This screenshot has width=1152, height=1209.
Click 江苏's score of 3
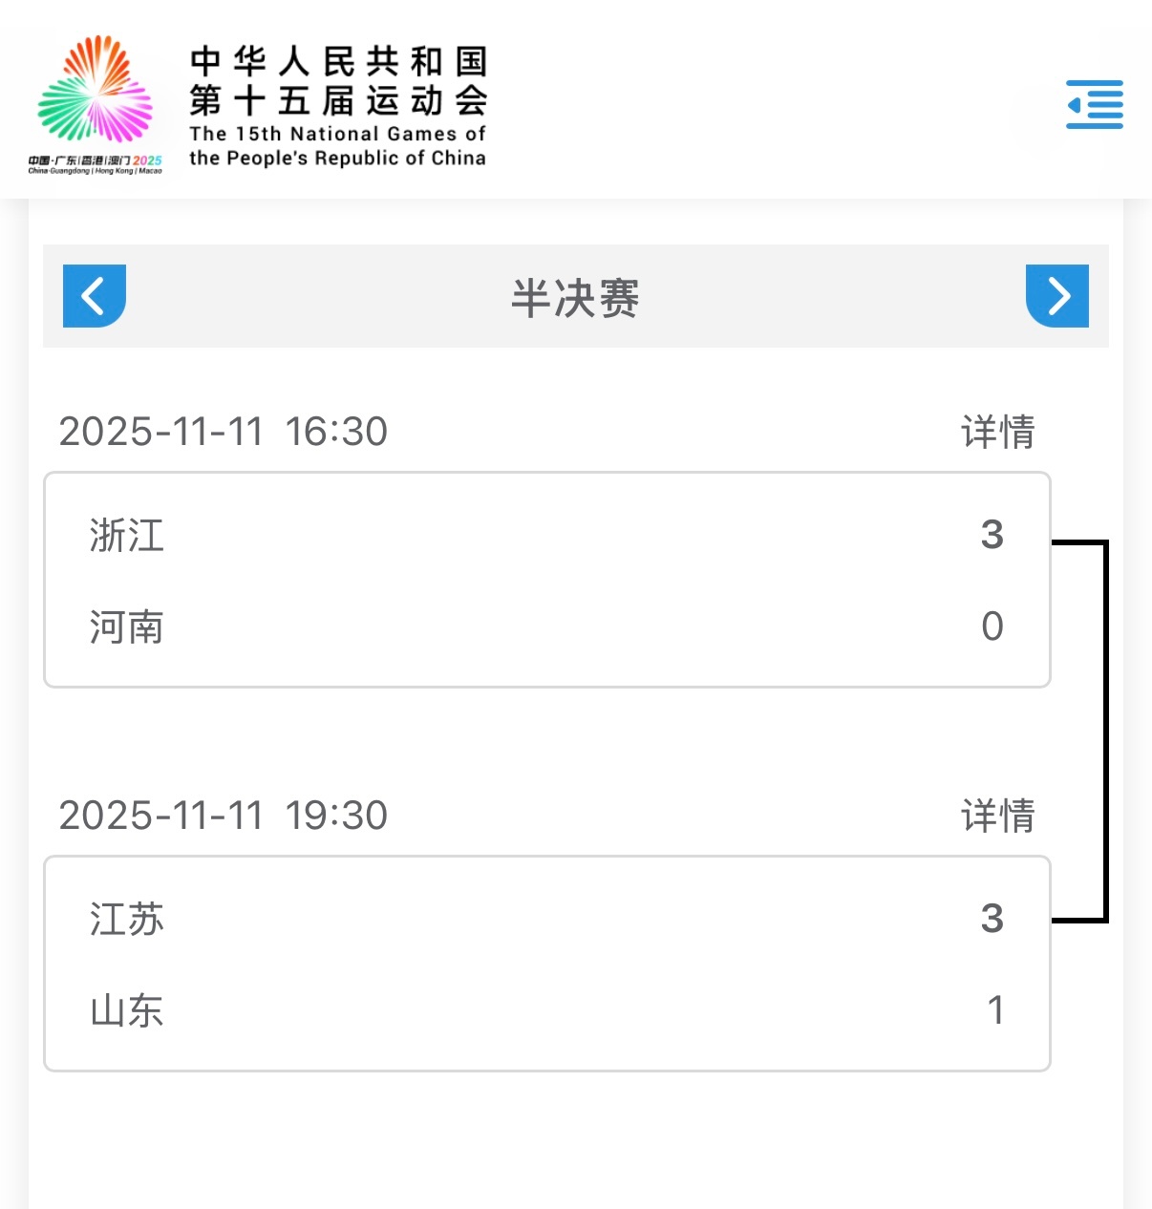coord(992,919)
